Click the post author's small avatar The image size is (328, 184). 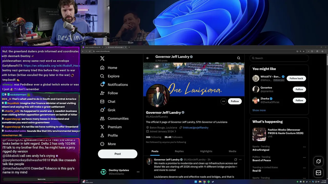149,161
